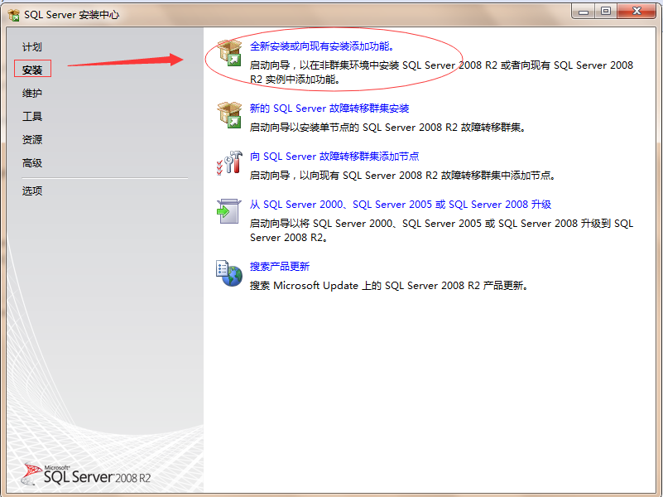Screen dimensions: 663x497
Task: Click the product updates globe icon
Action: click(x=229, y=273)
